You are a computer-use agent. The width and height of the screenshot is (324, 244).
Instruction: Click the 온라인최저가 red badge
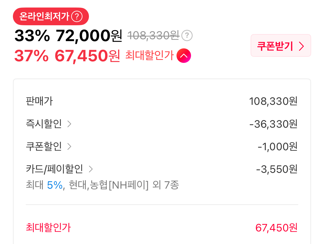click(51, 17)
